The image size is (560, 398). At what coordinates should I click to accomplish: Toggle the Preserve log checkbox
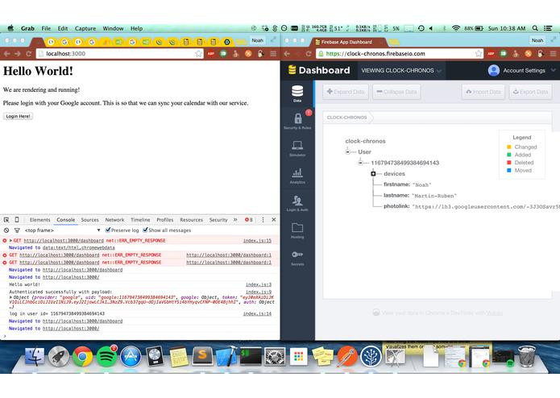click(108, 230)
